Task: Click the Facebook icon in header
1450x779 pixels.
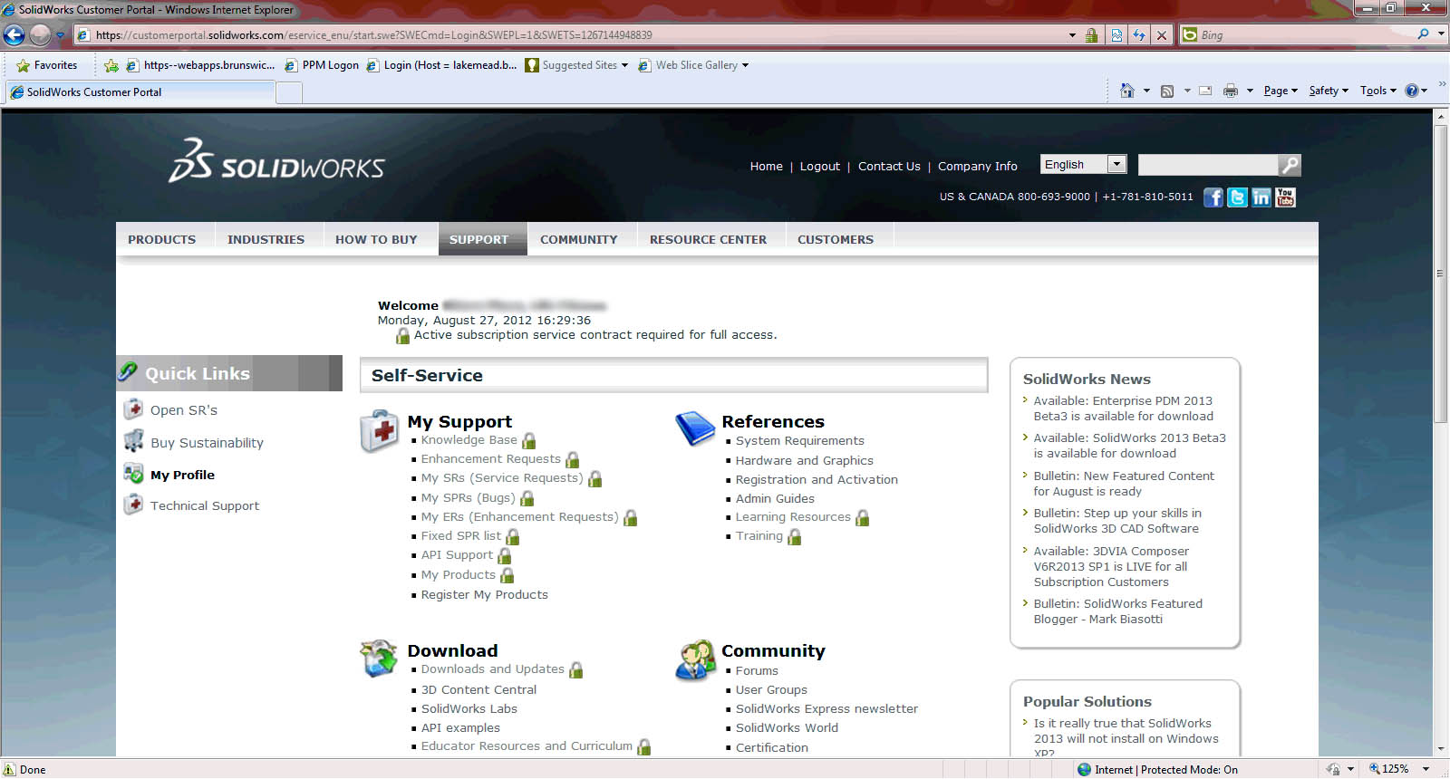Action: (x=1213, y=197)
